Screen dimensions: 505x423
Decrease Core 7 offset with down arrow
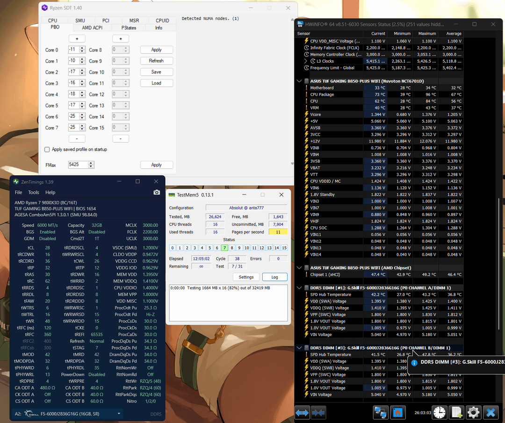tap(82, 129)
